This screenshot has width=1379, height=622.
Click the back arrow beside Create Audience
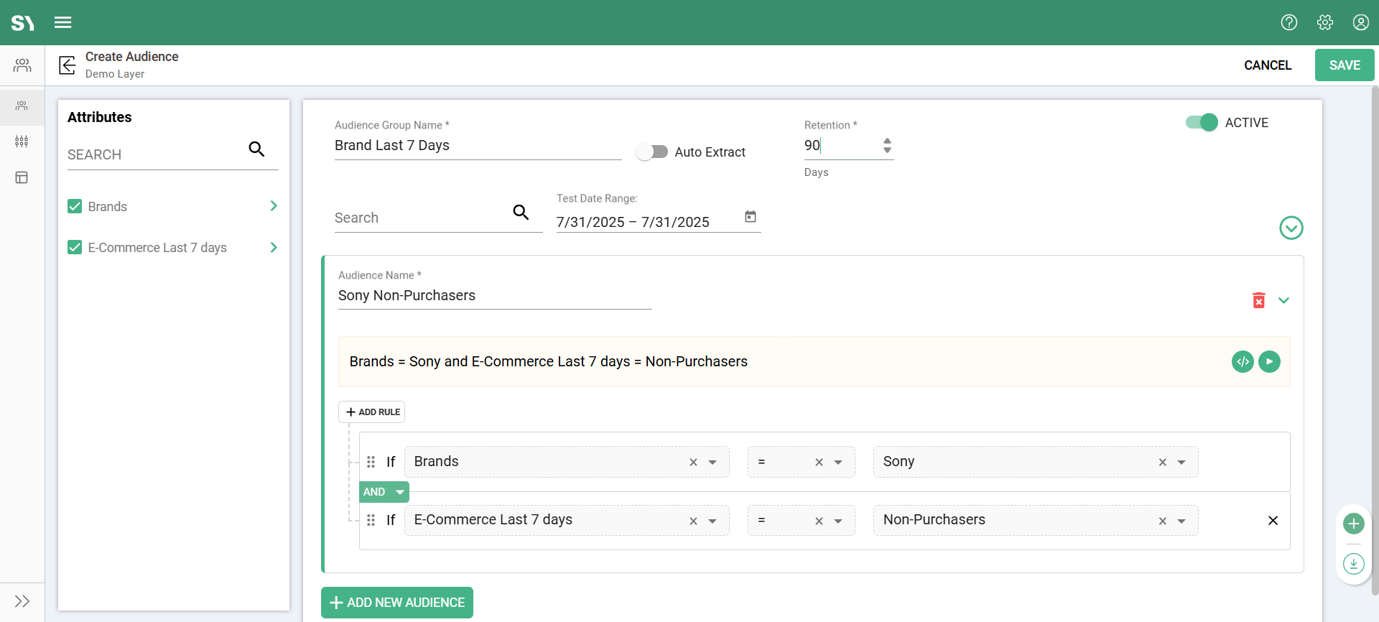pos(68,65)
